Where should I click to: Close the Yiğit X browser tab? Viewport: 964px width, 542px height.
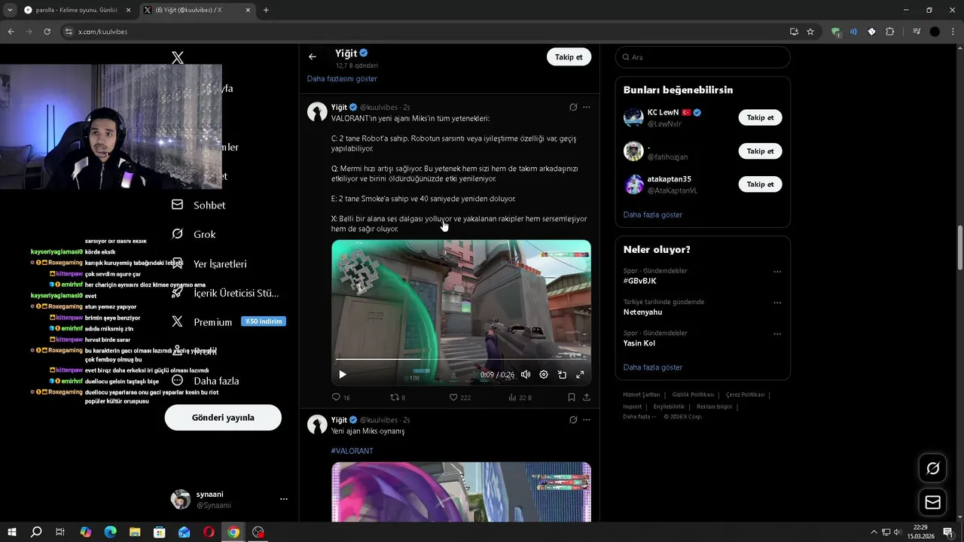249,11
